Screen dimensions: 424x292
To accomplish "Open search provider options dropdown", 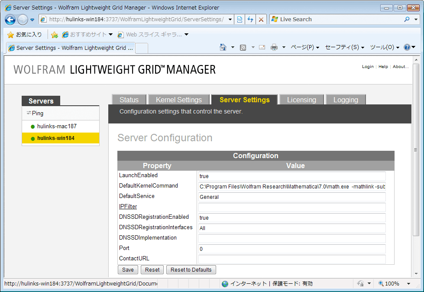I will (x=416, y=19).
